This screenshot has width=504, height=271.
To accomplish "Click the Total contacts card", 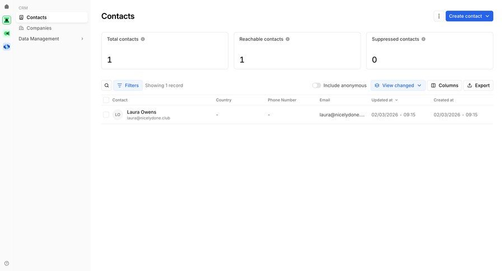I will [165, 51].
